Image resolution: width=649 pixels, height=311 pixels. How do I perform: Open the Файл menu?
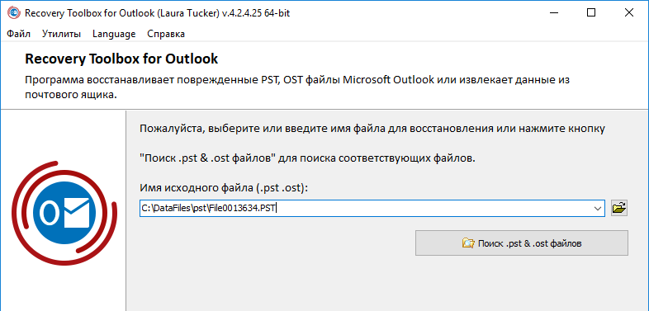tap(19, 34)
